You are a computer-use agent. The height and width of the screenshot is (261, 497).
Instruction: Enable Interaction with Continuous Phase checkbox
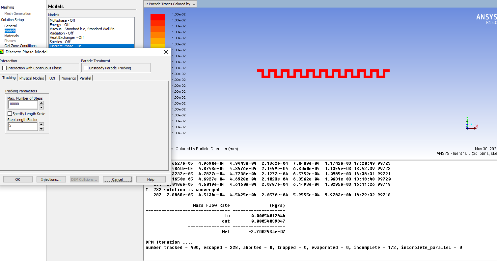[5, 68]
